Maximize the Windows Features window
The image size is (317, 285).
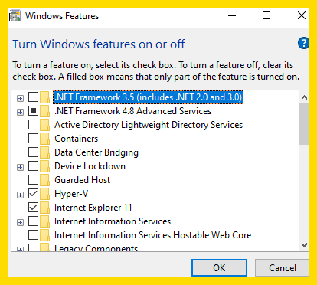coord(266,15)
